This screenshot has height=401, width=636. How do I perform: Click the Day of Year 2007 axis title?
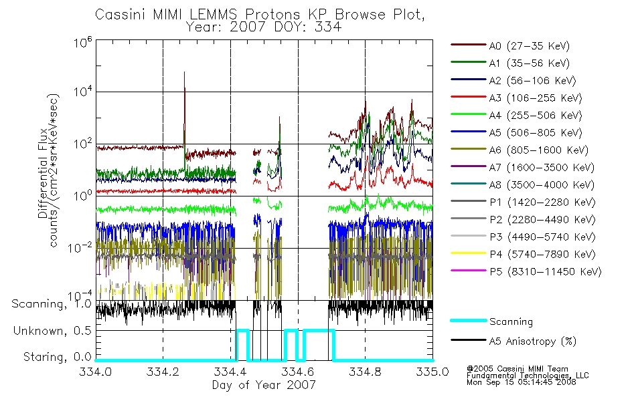point(264,385)
